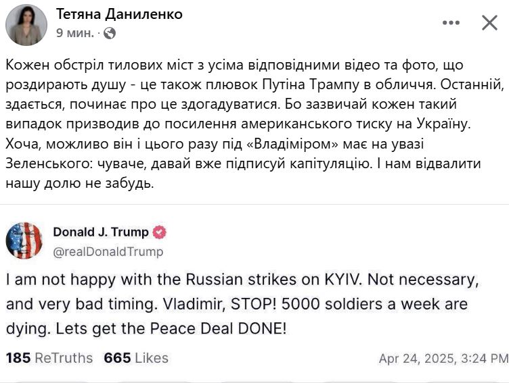
Task: View the 665 Likes count
Action: pyautogui.click(x=136, y=358)
